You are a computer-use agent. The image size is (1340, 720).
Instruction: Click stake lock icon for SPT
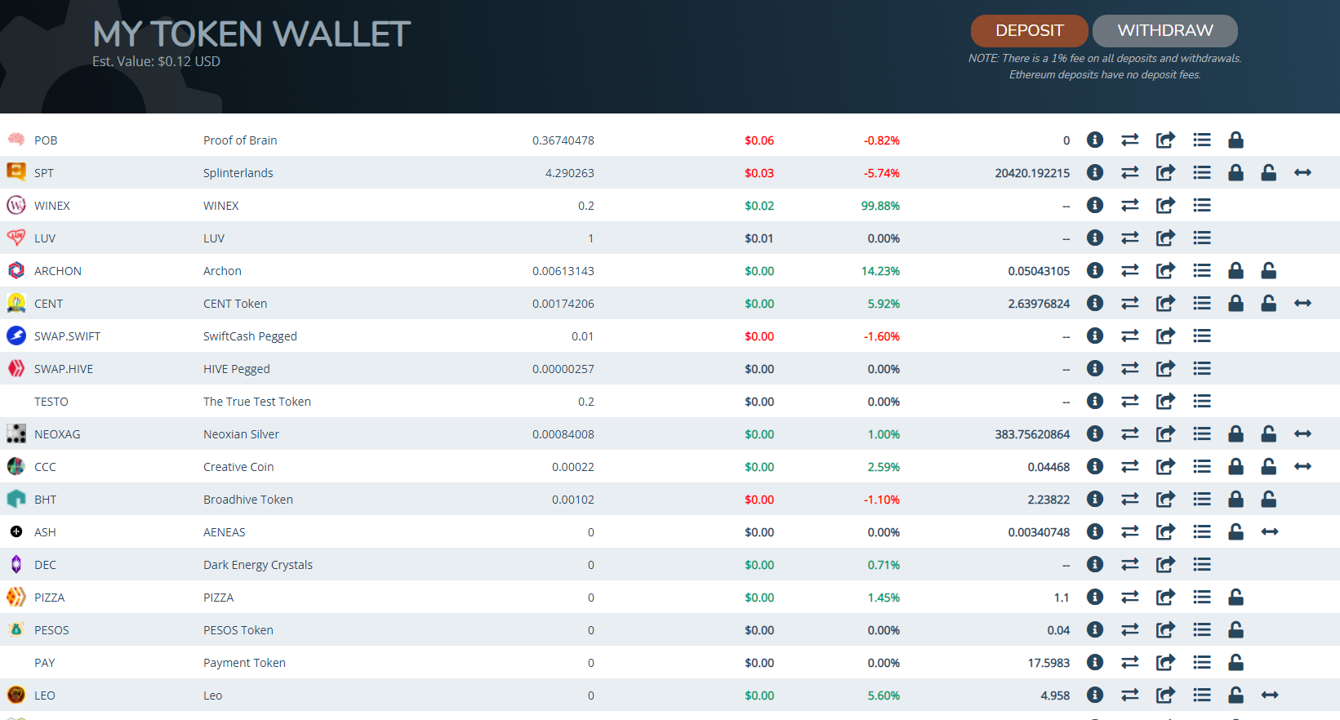coord(1235,172)
